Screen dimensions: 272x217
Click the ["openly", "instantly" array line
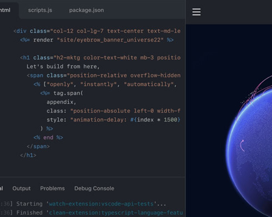pyautogui.click(x=105, y=84)
